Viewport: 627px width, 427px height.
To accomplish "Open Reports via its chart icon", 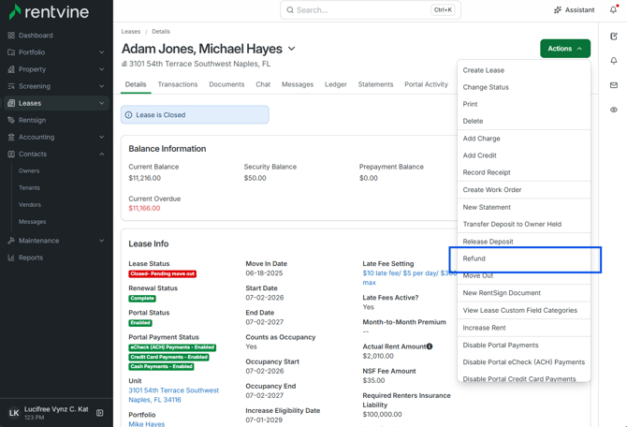I will point(11,258).
